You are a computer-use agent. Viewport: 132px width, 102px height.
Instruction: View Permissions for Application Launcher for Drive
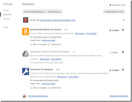pos(45,59)
